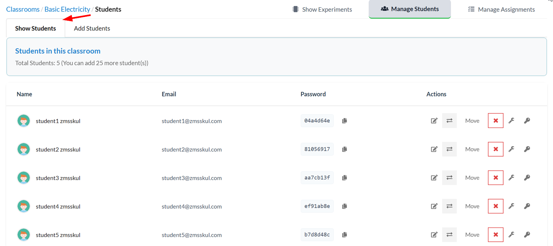Viewport: 553px width, 246px height.
Task: Remove student2 with the red X
Action: [496, 149]
